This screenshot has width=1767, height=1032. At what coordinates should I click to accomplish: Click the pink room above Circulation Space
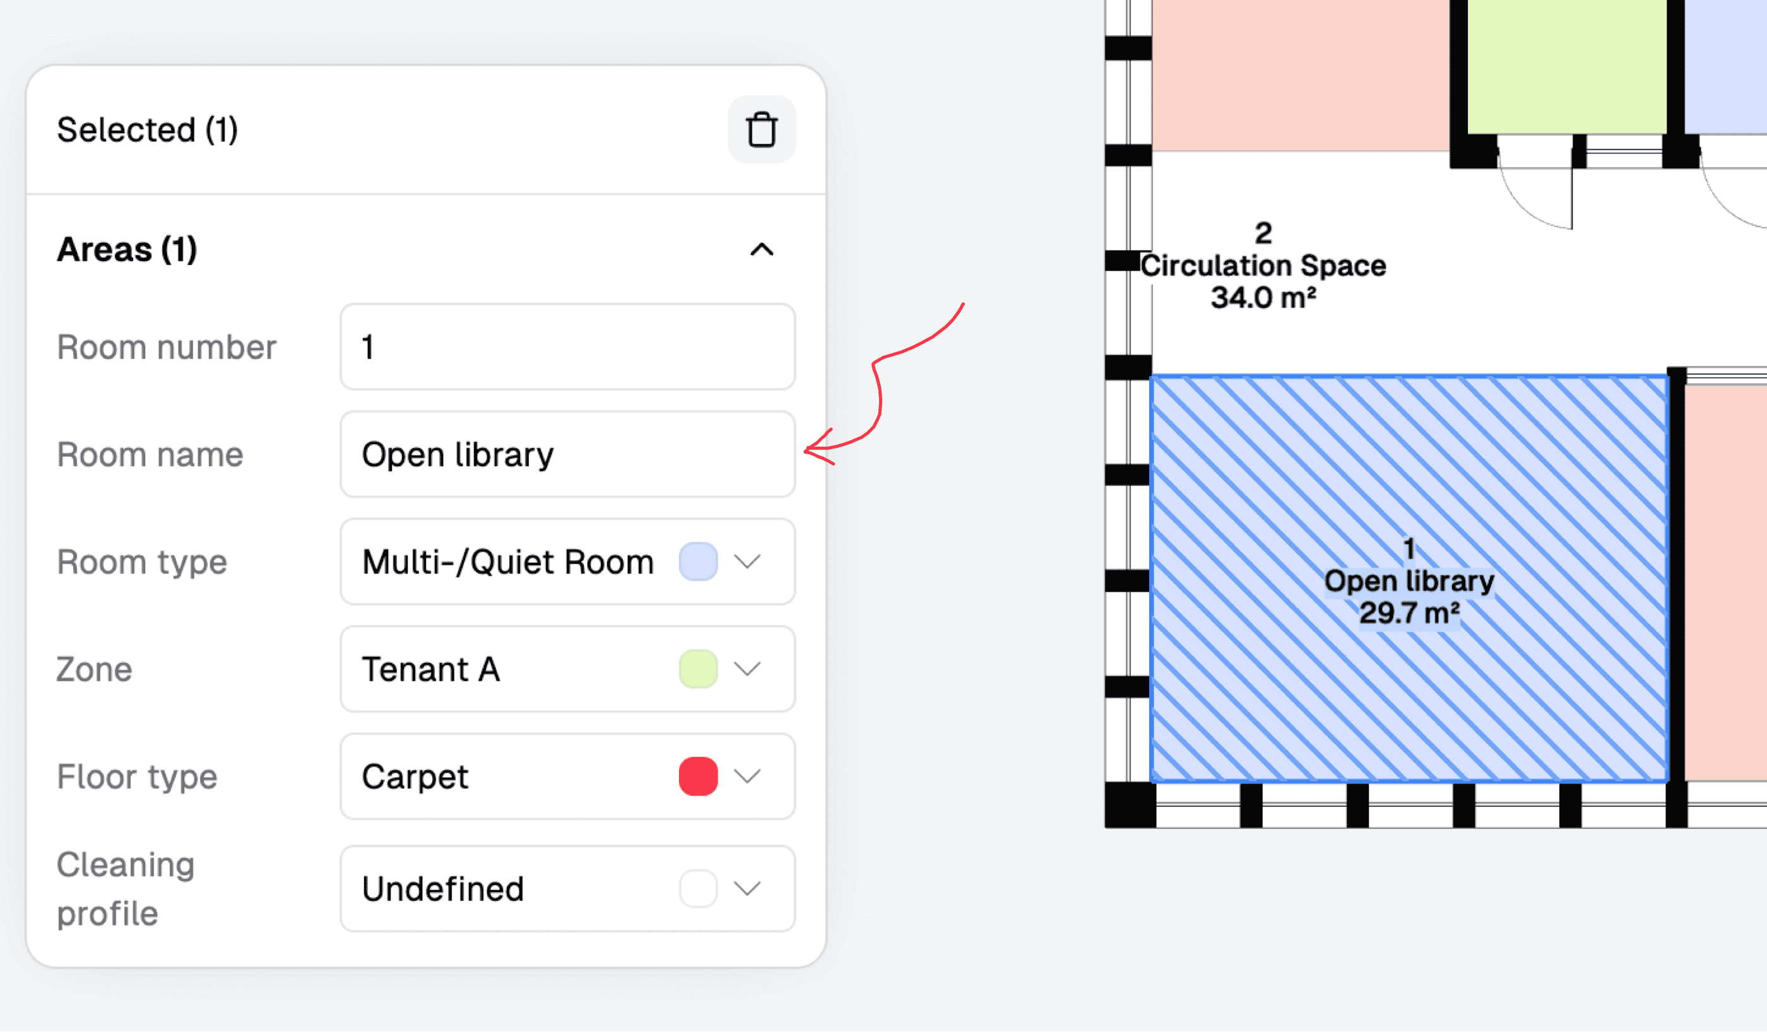(1300, 74)
